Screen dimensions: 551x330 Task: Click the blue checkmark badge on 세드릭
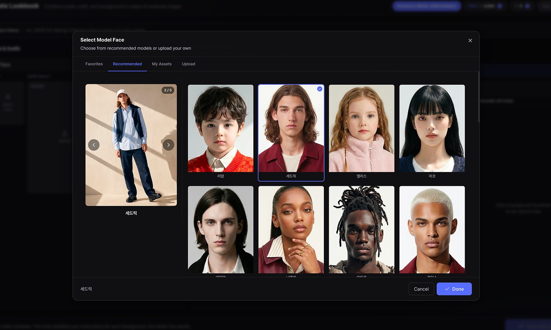[319, 89]
